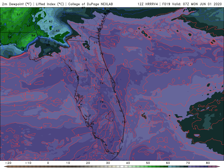Click the "70" label on the color scale
Viewport: 224px width, 168px height.
click(188, 163)
